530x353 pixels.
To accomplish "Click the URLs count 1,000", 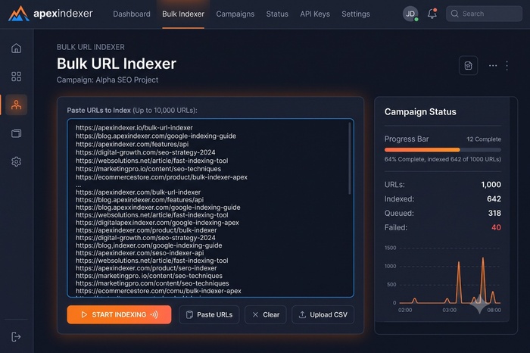I will tap(491, 185).
